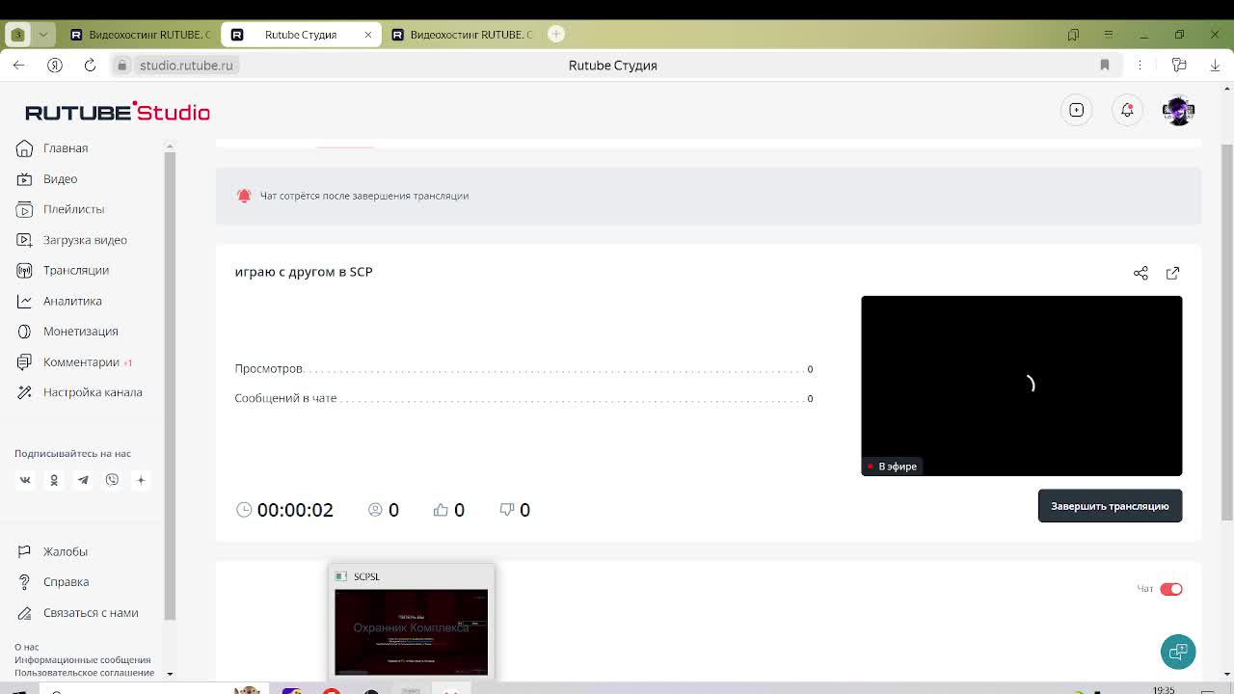Click the SCPSL window preview thumbnail
1234x694 pixels.
tap(411, 632)
